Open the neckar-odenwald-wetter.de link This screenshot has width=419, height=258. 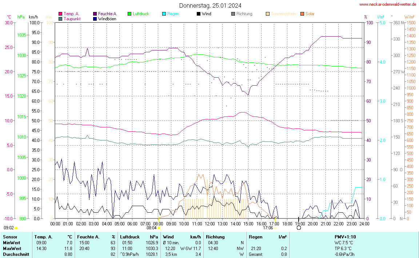click(387, 4)
